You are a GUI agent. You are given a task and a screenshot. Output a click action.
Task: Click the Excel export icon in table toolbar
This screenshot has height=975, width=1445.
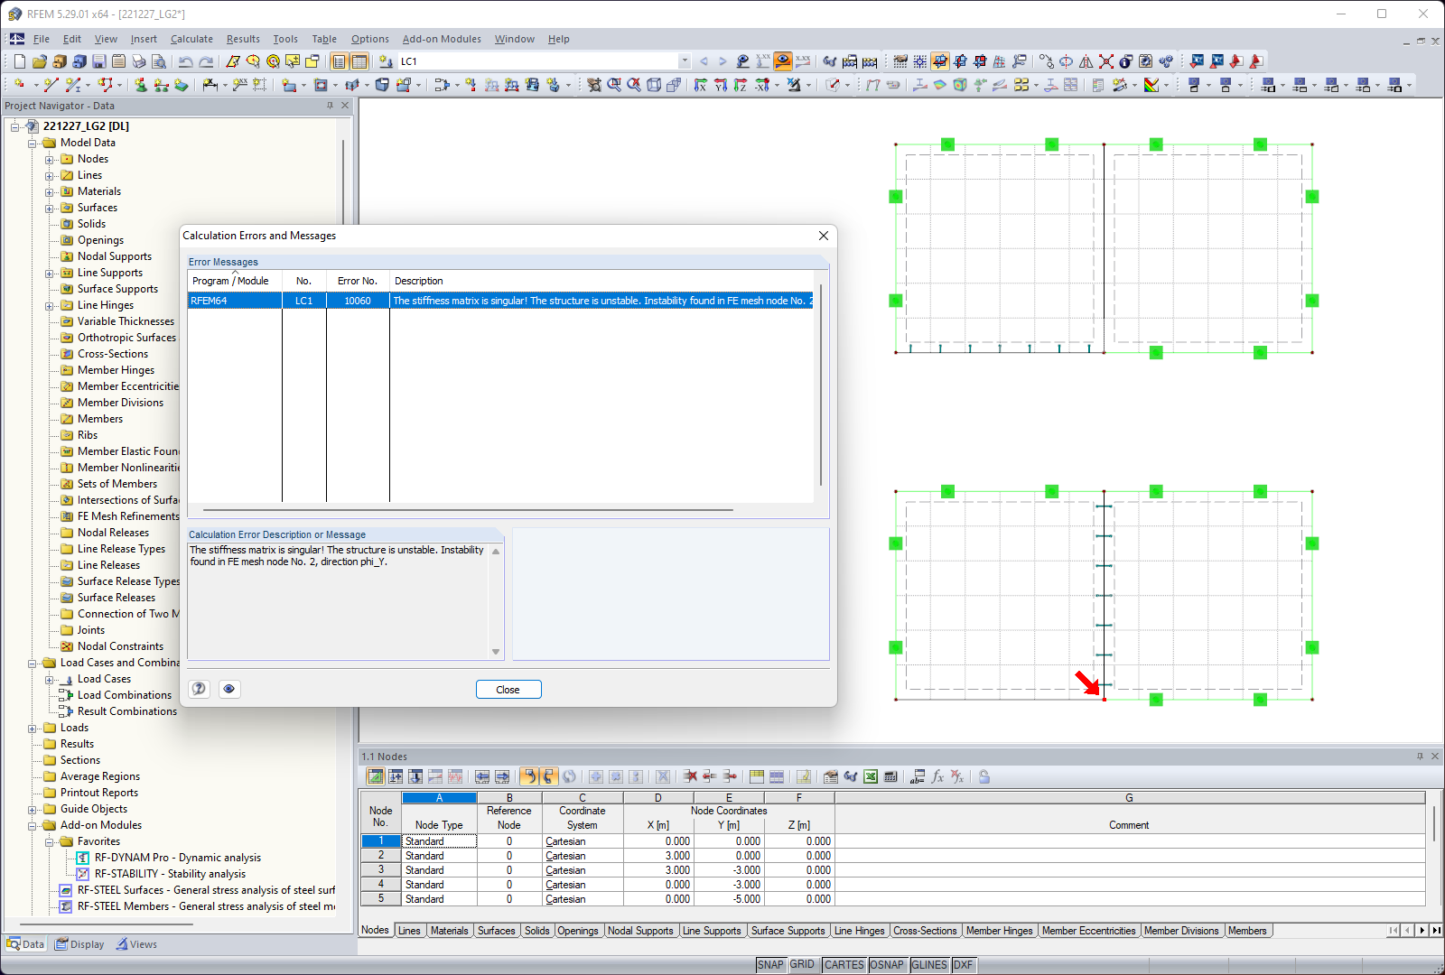(x=871, y=776)
